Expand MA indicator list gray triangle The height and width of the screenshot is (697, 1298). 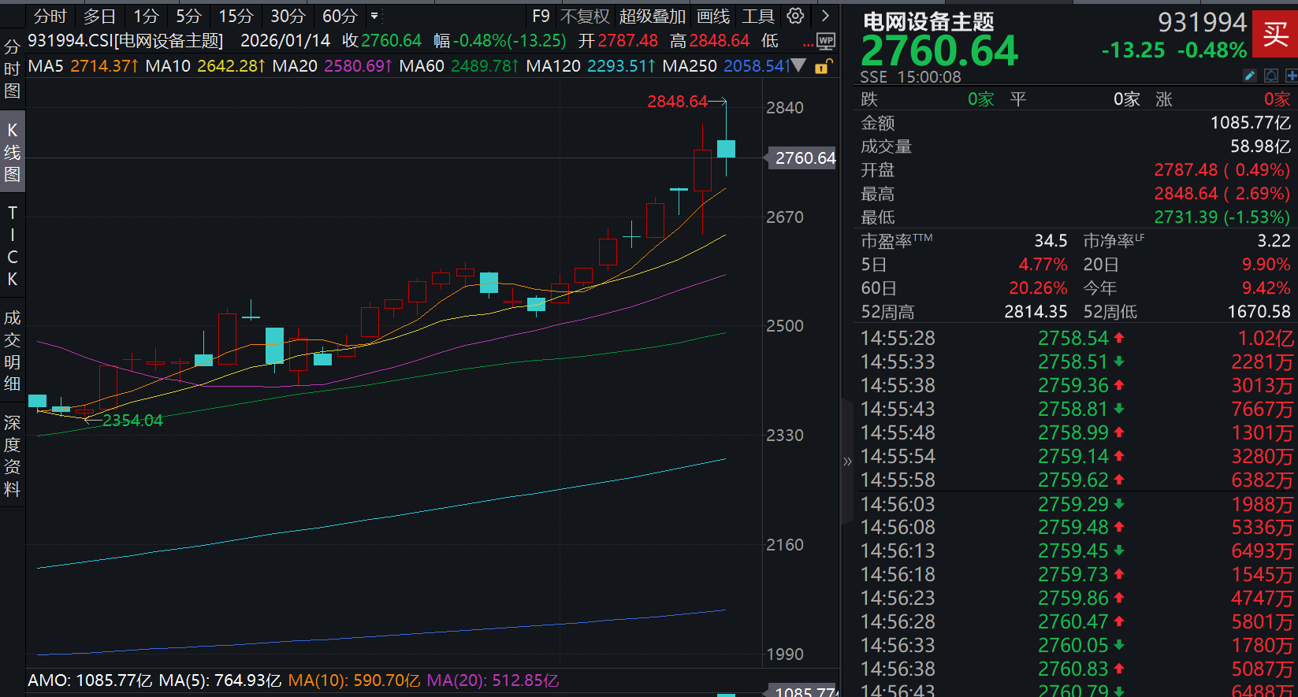tap(798, 66)
